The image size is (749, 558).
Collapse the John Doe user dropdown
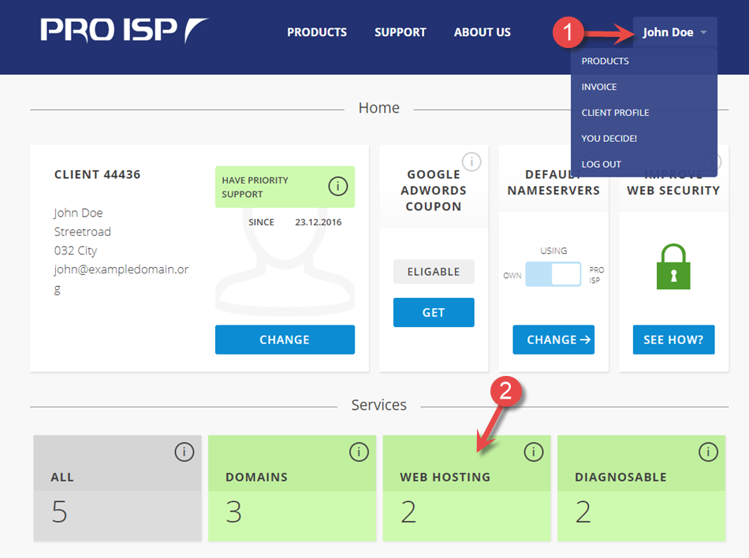click(675, 32)
